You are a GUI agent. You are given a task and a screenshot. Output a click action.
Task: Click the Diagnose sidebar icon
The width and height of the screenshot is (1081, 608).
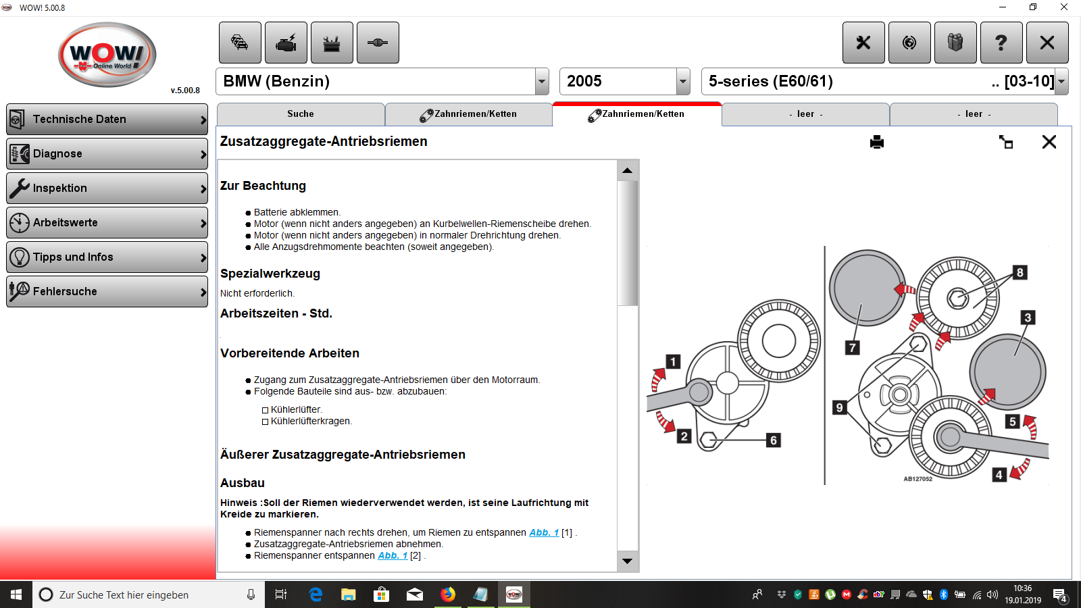19,154
